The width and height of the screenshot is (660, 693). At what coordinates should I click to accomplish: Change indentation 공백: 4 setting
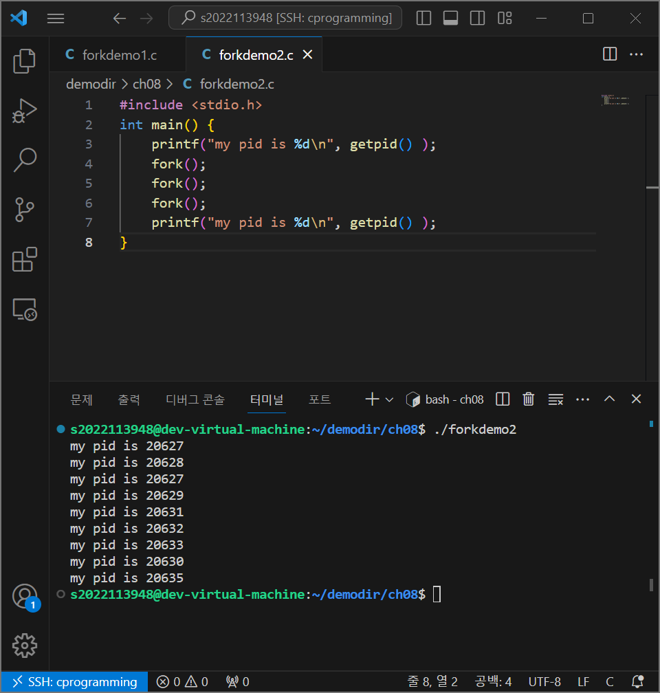(x=493, y=681)
